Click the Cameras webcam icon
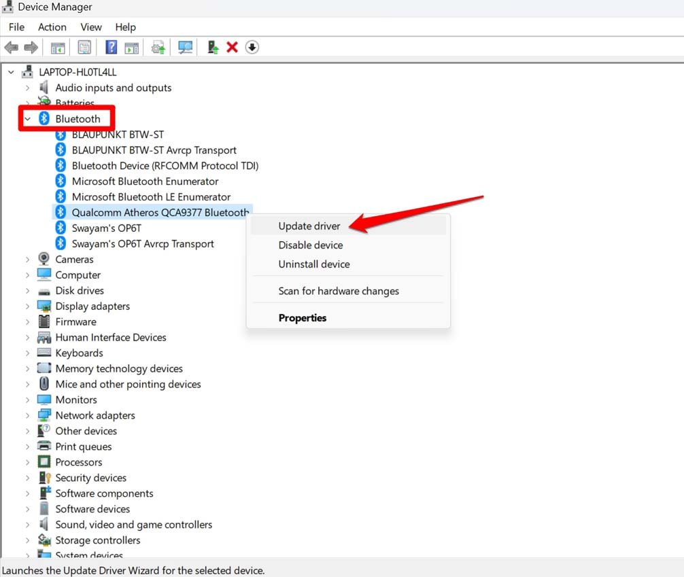This screenshot has width=684, height=577. click(x=44, y=259)
